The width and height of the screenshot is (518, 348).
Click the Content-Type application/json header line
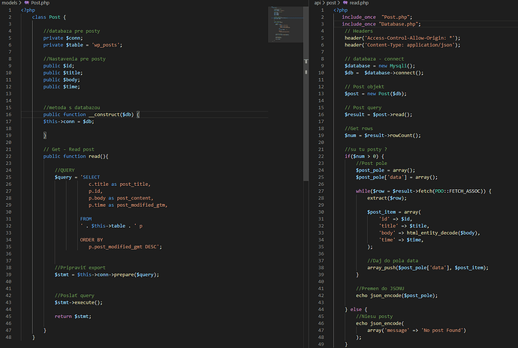pyautogui.click(x=402, y=45)
